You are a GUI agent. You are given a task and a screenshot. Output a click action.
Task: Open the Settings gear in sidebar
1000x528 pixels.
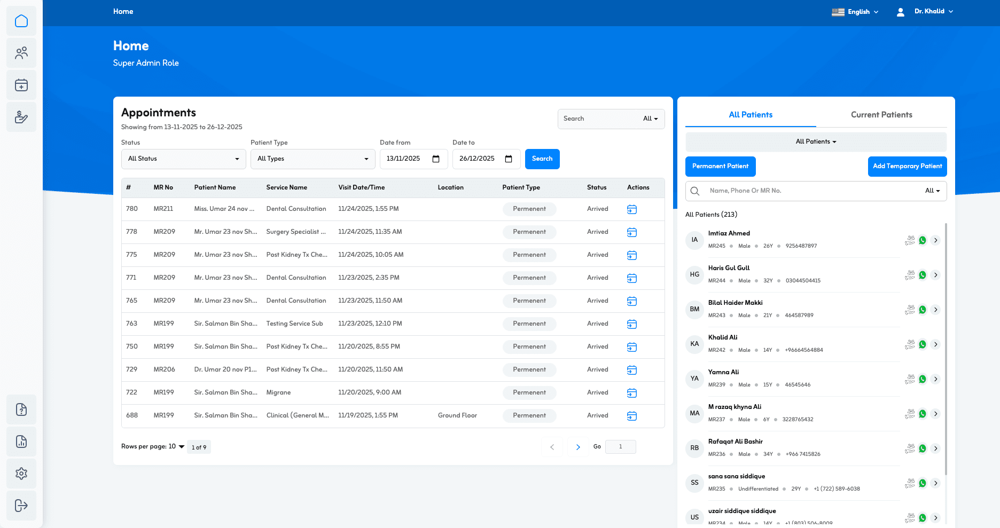[x=21, y=474]
